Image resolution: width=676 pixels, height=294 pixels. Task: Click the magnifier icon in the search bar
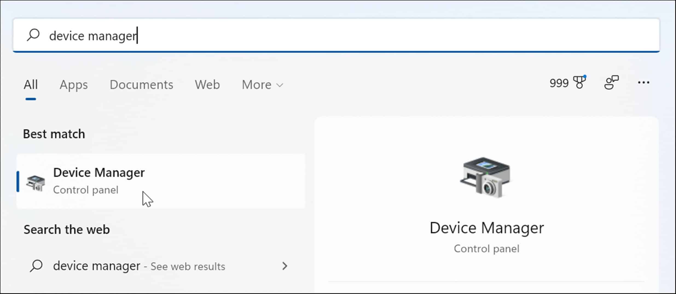[x=33, y=35]
